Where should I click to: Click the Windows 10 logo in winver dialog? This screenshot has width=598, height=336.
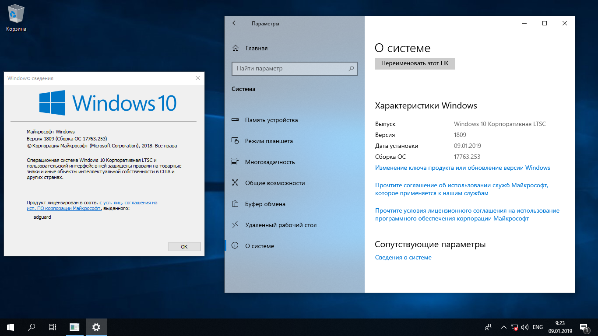tap(108, 103)
